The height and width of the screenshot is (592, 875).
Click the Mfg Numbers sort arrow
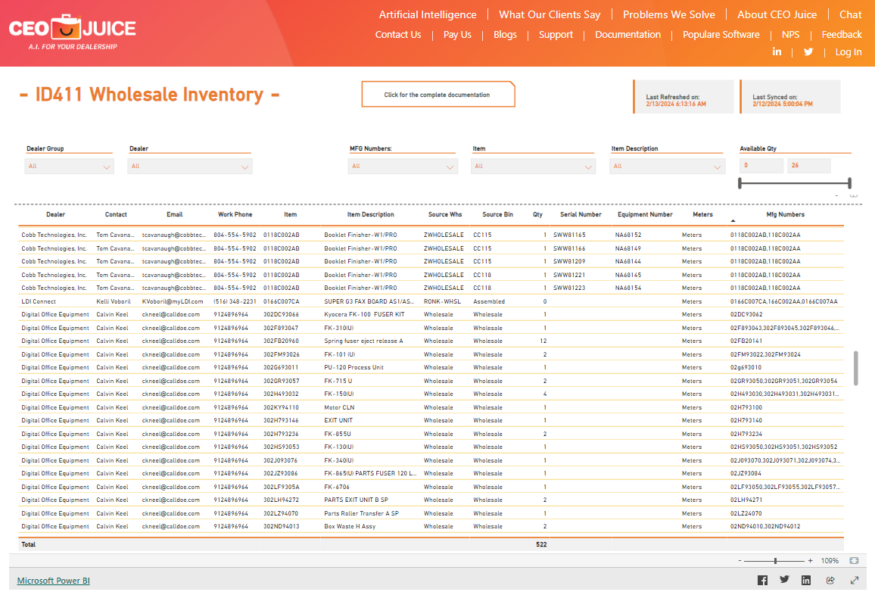(733, 221)
